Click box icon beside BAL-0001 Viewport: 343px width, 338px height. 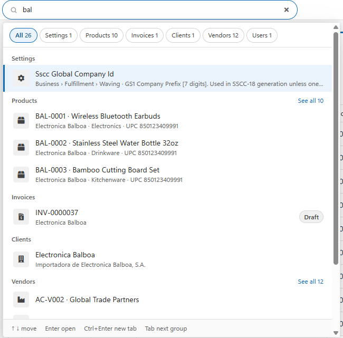tap(21, 120)
